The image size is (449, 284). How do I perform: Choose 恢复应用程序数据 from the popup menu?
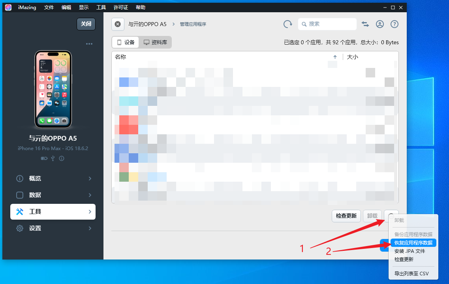pos(413,243)
